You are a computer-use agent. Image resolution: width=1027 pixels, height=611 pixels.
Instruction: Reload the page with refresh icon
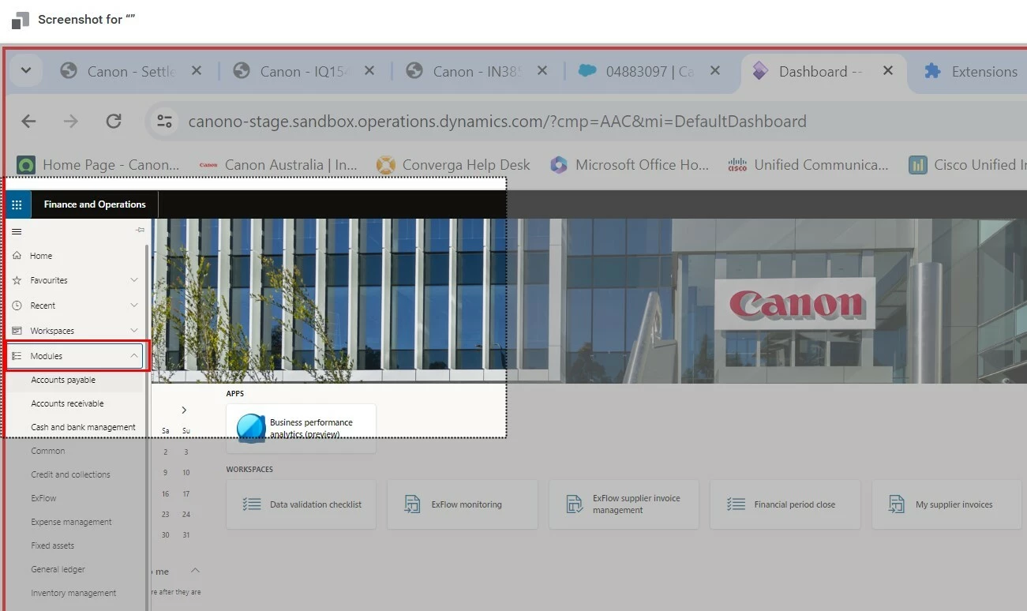tap(114, 121)
